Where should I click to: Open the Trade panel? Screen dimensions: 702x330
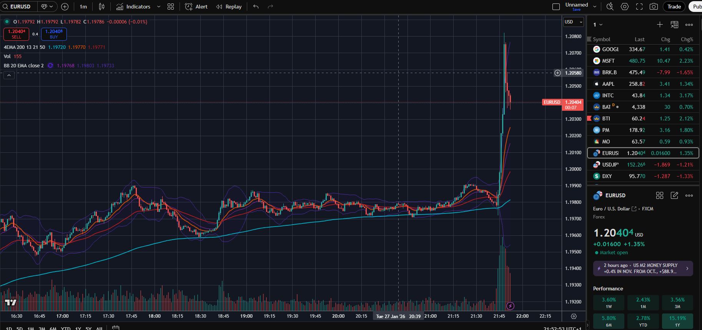(674, 7)
